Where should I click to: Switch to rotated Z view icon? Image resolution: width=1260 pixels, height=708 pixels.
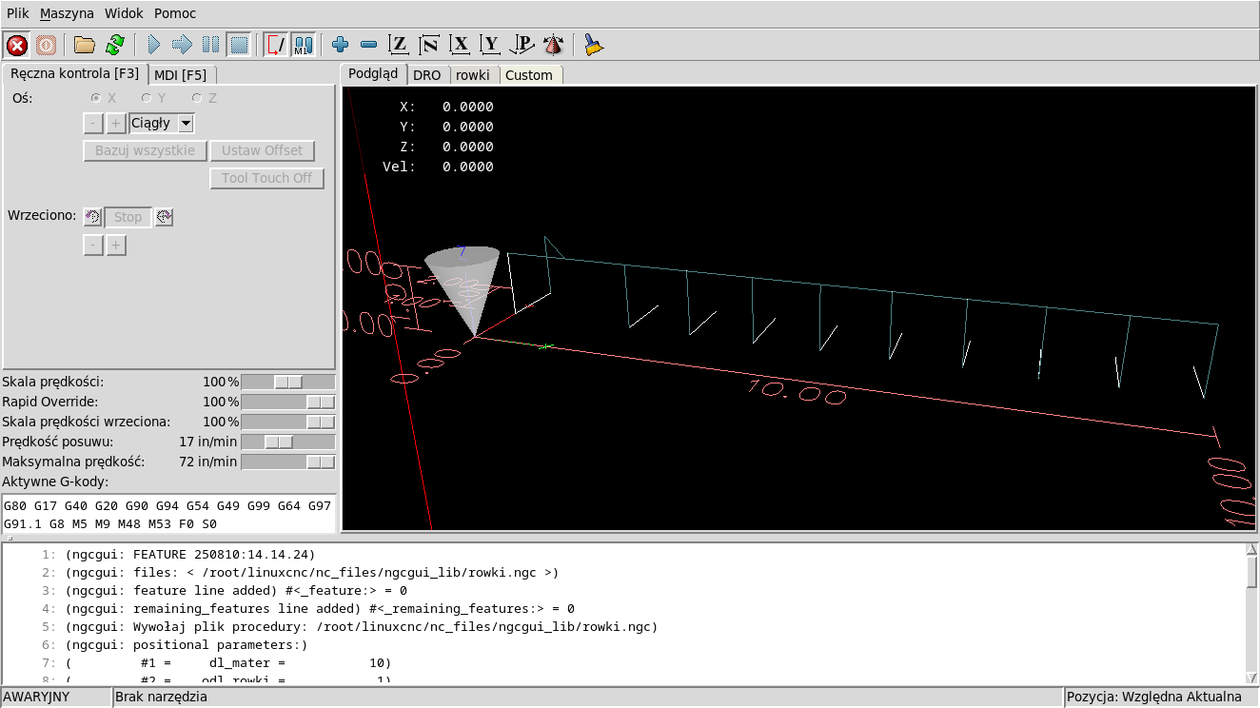tap(430, 44)
